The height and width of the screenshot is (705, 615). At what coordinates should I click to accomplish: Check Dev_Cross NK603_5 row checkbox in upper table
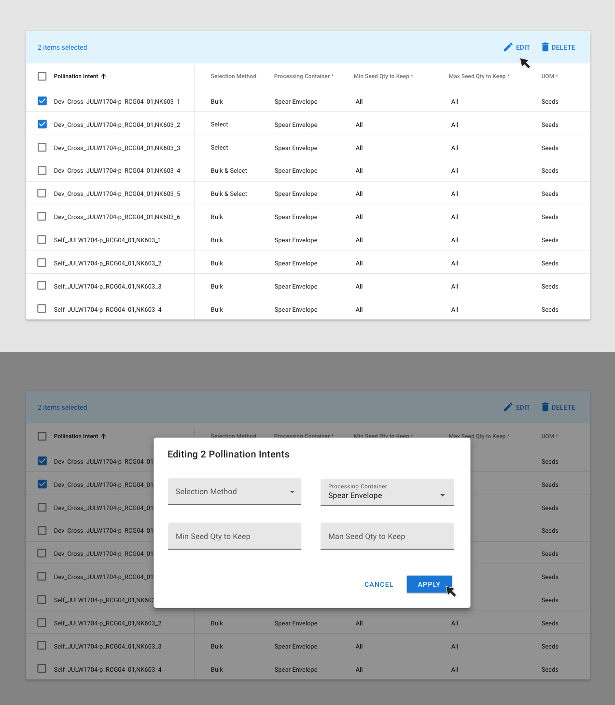pyautogui.click(x=42, y=193)
